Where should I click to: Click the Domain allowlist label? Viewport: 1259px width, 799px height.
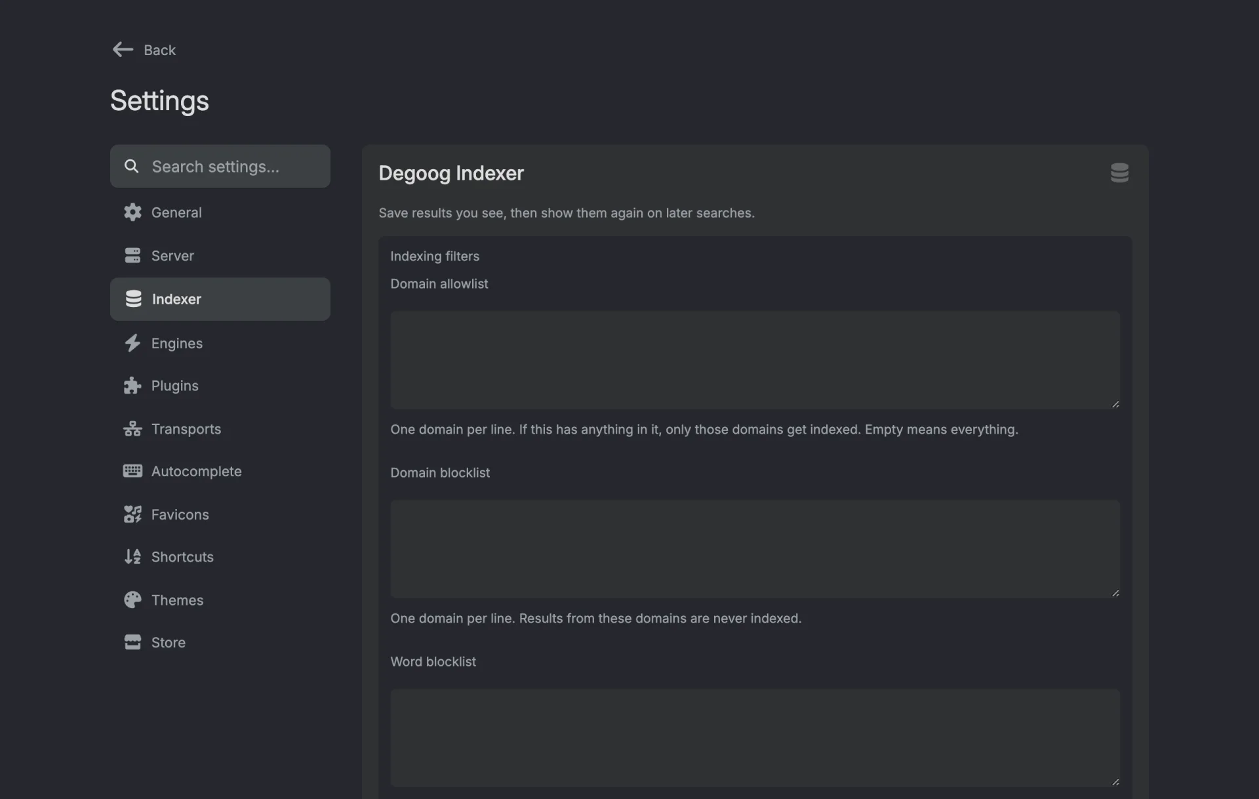439,283
